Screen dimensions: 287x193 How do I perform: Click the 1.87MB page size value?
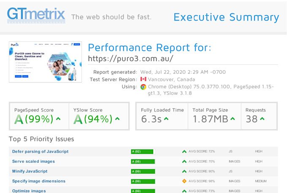tap(211, 119)
